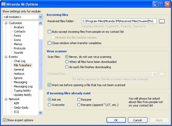Open the Messaging settings item

20,82
